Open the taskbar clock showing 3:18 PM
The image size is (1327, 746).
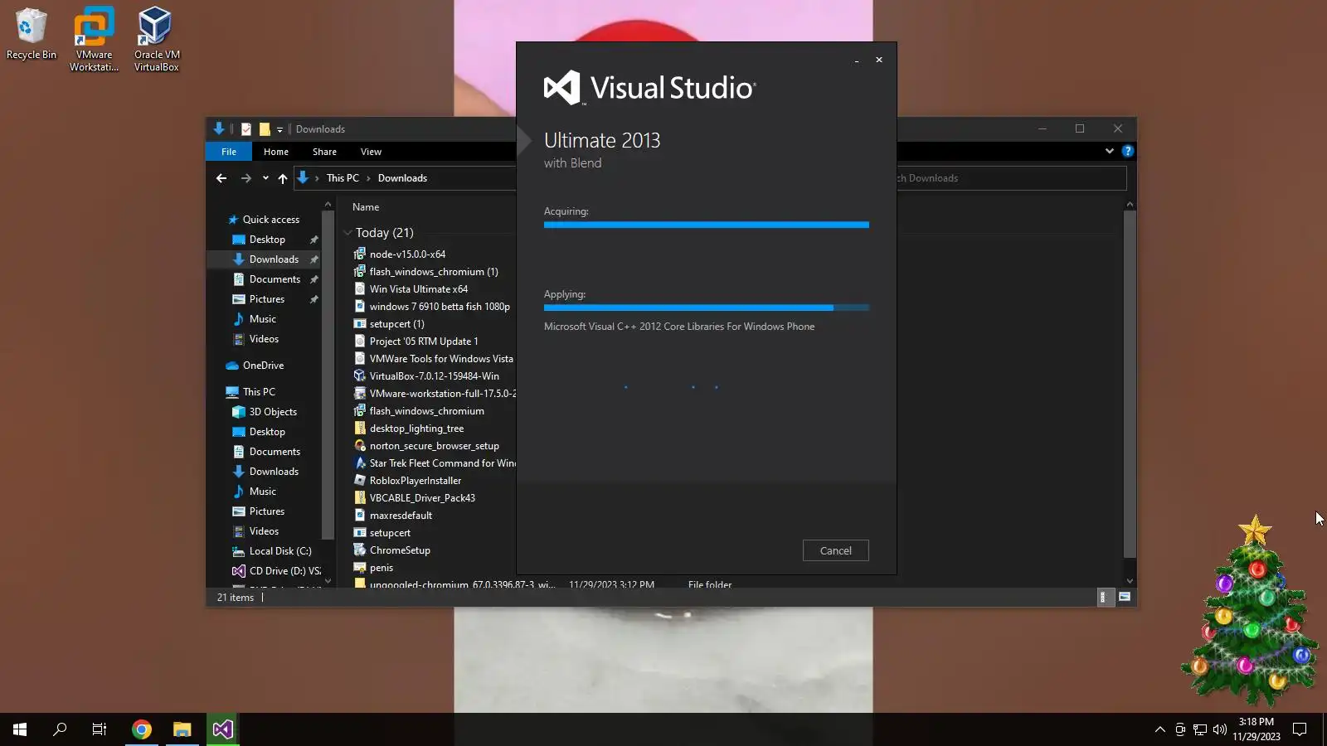coord(1256,729)
